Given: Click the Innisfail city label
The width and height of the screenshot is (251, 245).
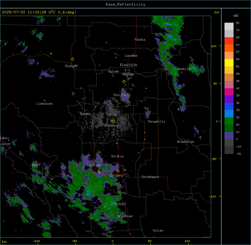Looking at the screenshot, I should click(x=121, y=95).
